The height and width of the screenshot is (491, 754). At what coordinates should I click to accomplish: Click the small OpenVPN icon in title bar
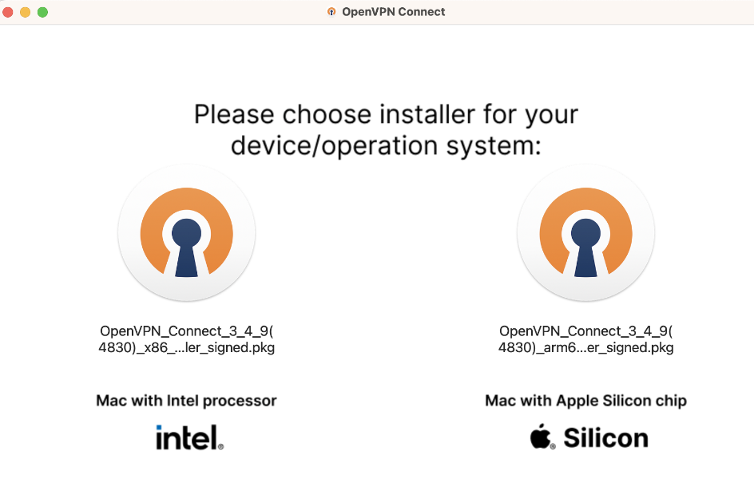tap(331, 11)
